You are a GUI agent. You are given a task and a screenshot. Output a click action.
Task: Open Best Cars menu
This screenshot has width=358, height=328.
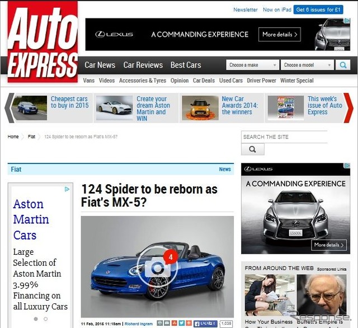(x=186, y=65)
